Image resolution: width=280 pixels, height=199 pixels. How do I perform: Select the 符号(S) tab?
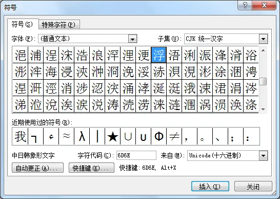coord(23,24)
